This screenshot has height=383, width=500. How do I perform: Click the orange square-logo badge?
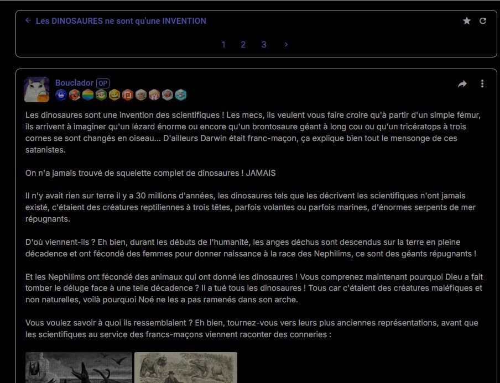(x=128, y=95)
